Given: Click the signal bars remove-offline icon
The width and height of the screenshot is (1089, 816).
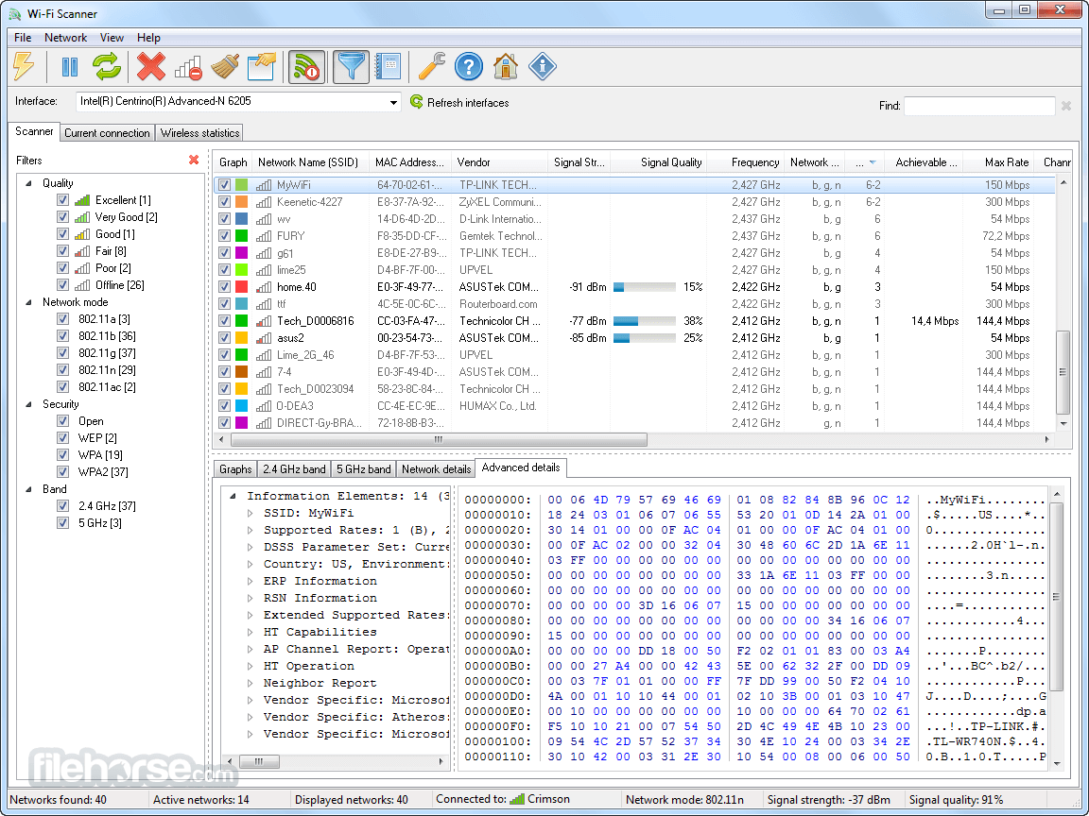Looking at the screenshot, I should [188, 67].
